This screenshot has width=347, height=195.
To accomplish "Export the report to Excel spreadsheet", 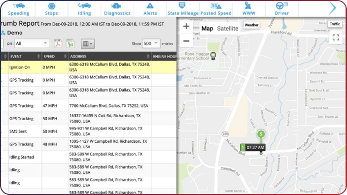I will tap(70, 43).
